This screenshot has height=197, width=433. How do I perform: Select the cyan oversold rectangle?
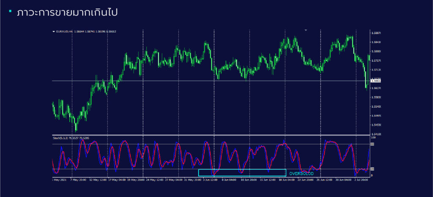(x=242, y=173)
